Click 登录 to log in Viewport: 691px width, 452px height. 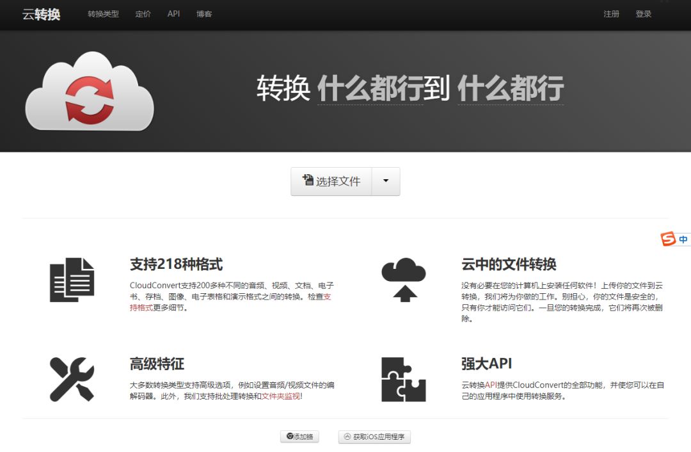tap(644, 14)
